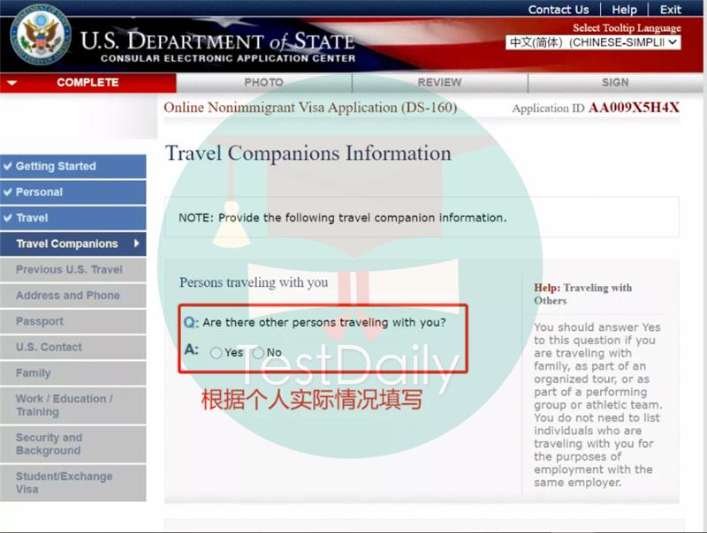This screenshot has height=533, width=707.
Task: Click the Application ID AA009X5H4X text
Action: coord(596,108)
